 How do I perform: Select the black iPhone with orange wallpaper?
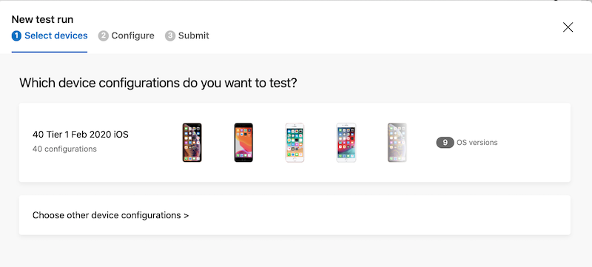[x=243, y=143]
